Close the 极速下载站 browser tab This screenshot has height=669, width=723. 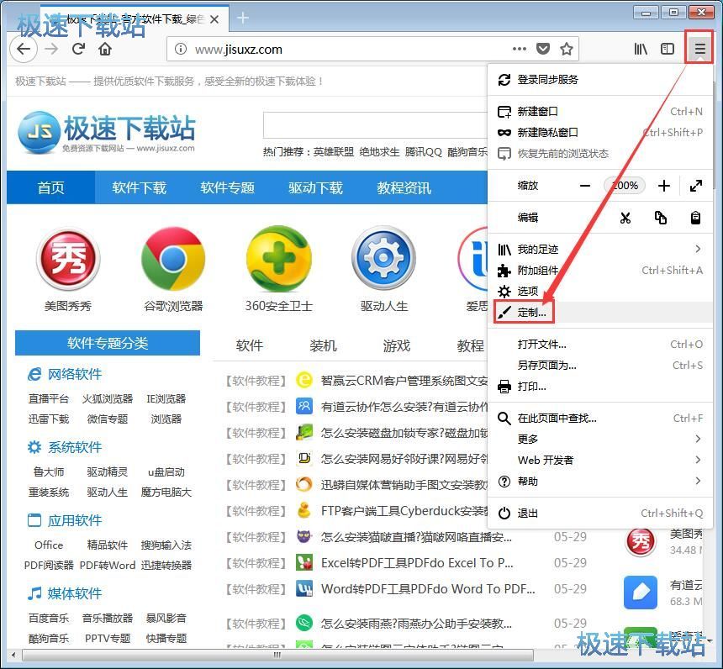(x=214, y=19)
